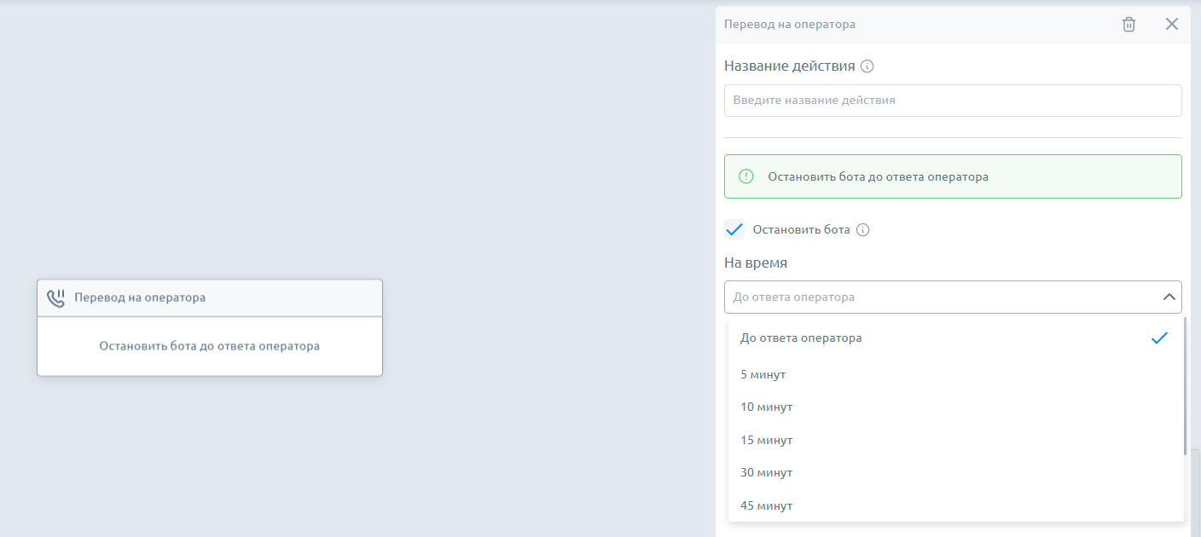Select the Перевод на оператора node header
Image resolution: width=1201 pixels, height=537 pixels.
pos(209,298)
